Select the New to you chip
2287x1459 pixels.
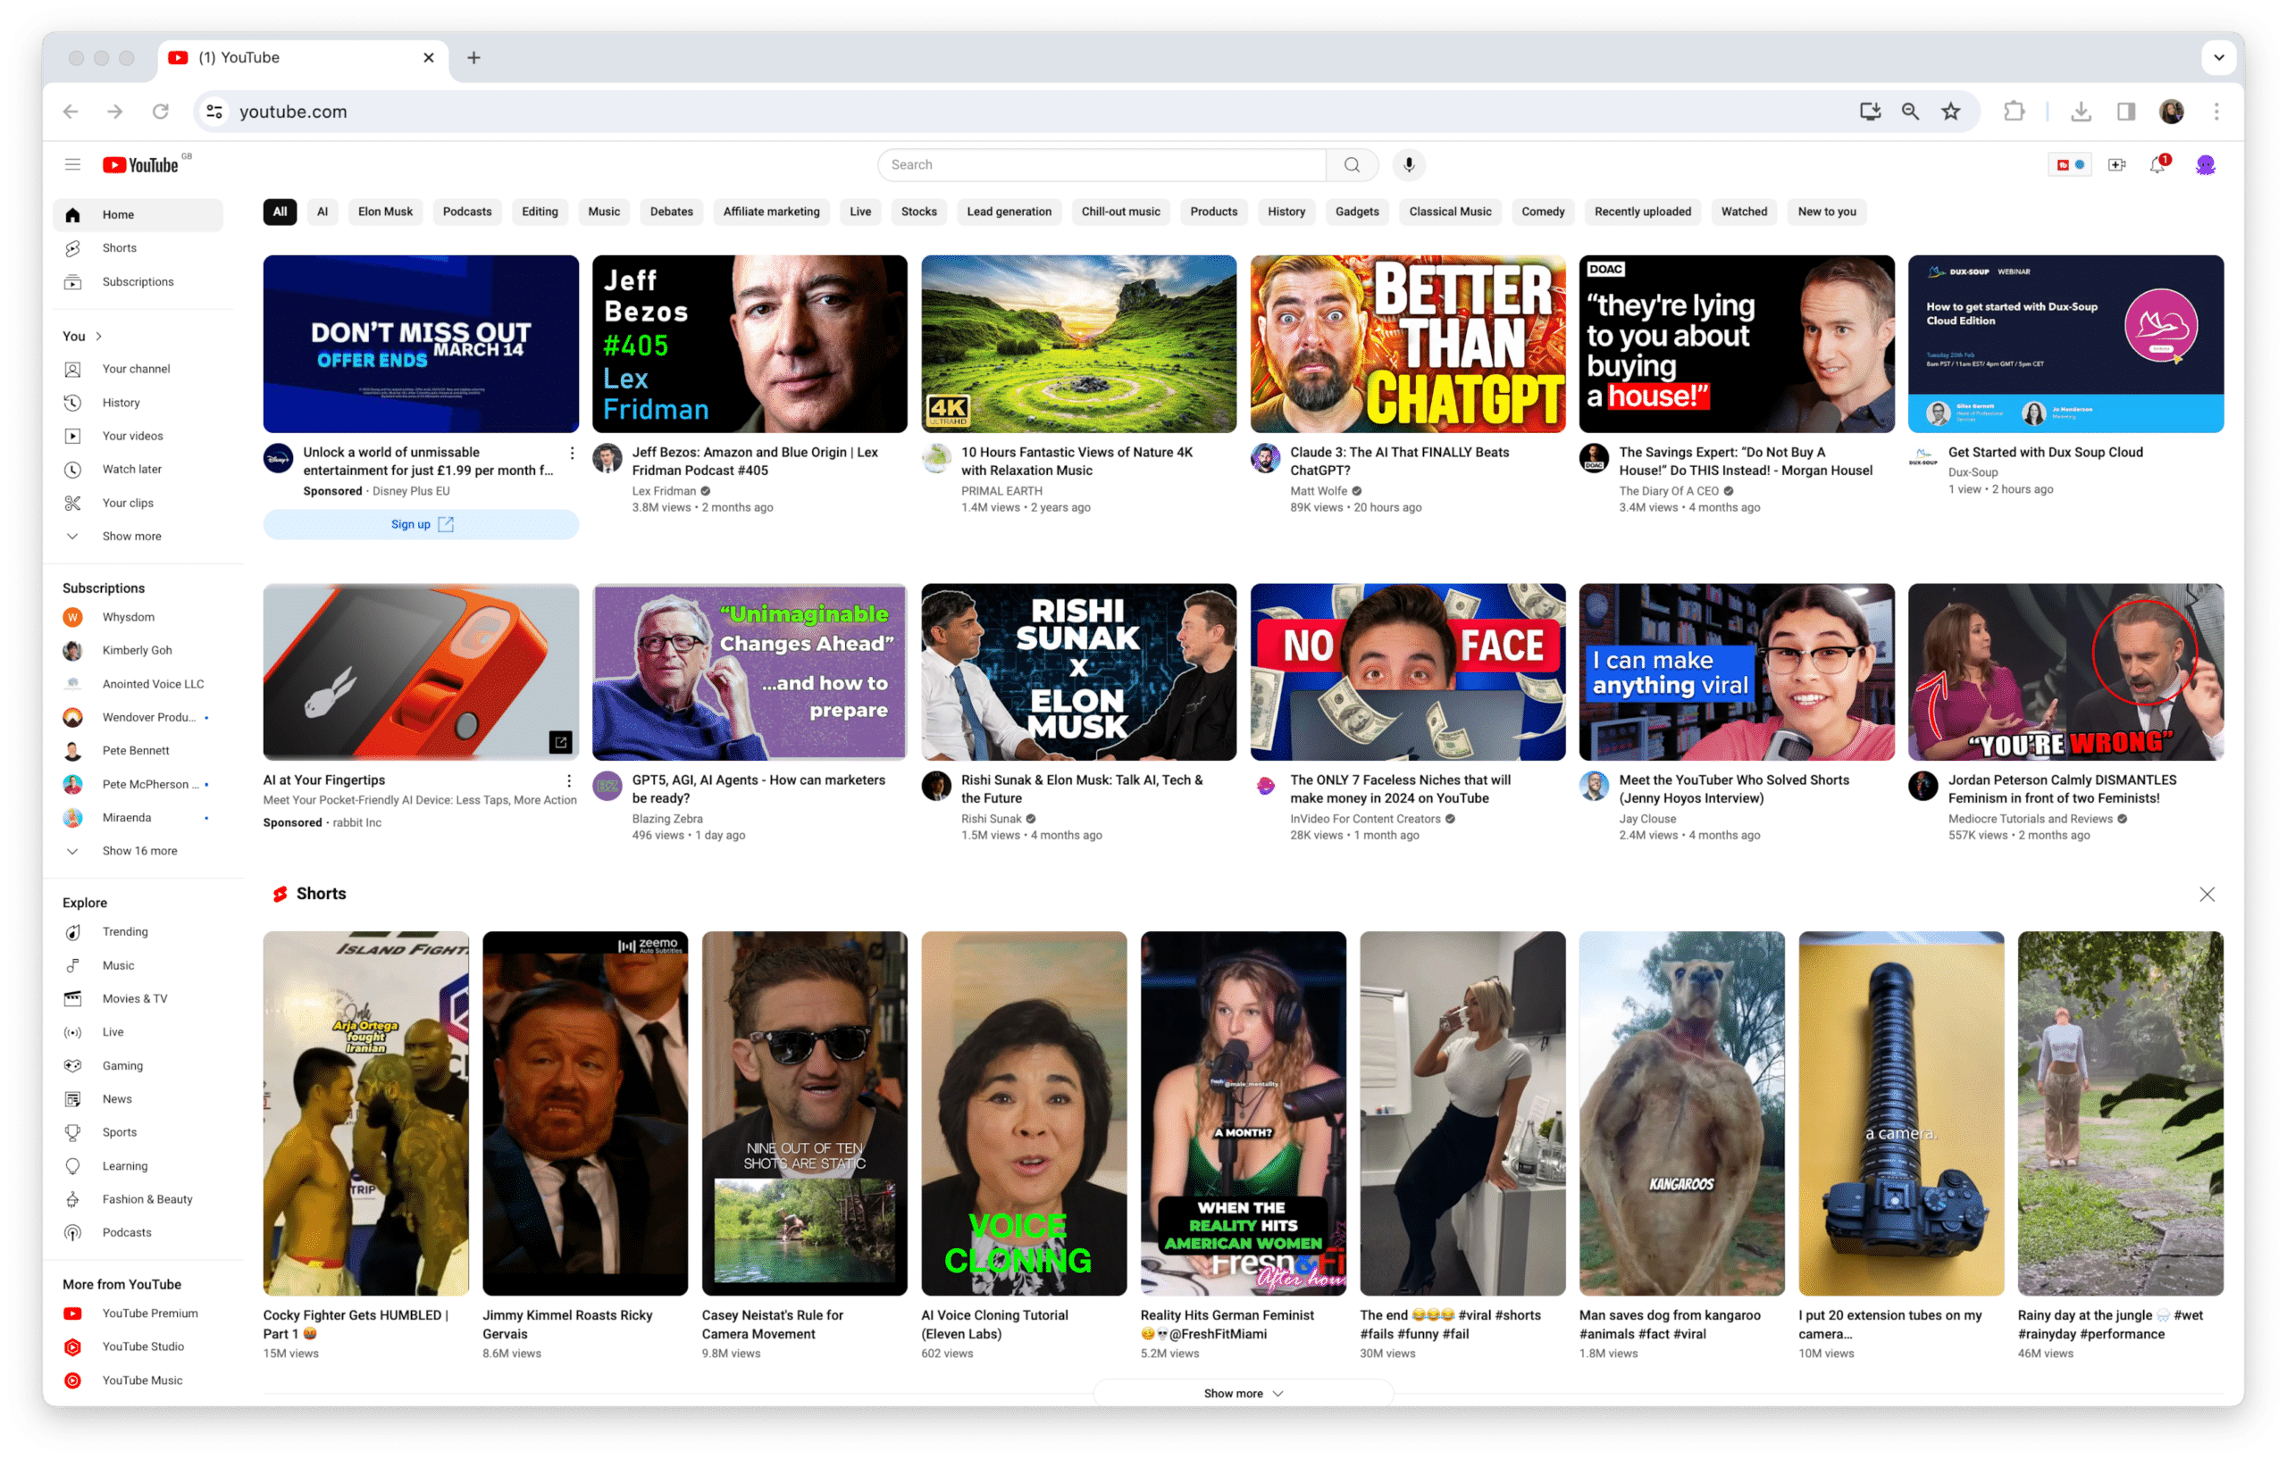point(1826,212)
